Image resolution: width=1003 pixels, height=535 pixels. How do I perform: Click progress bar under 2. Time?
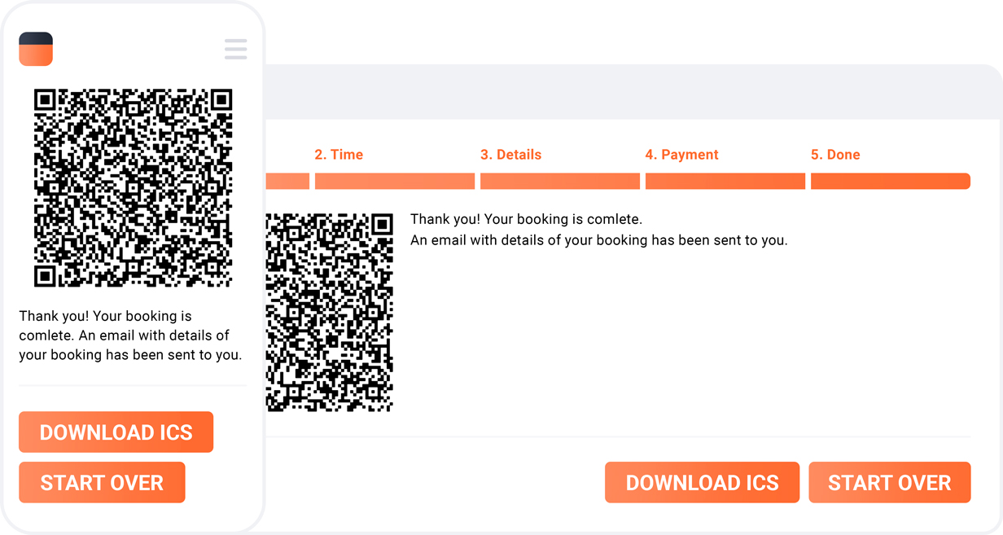pyautogui.click(x=395, y=181)
